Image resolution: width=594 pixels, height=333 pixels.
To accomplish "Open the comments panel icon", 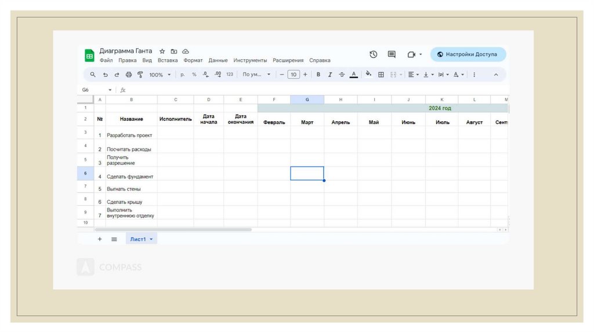I will point(392,54).
